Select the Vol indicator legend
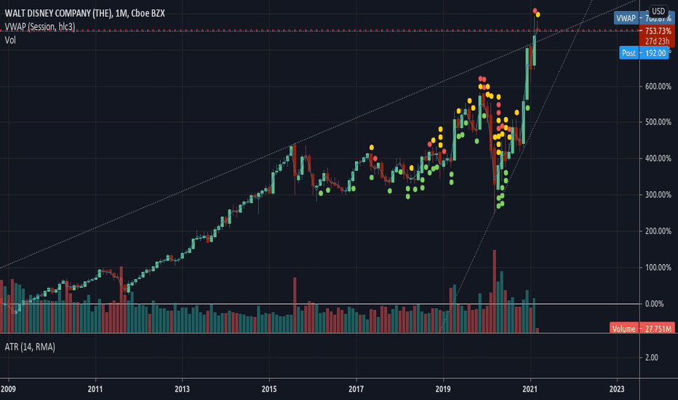 click(x=10, y=40)
